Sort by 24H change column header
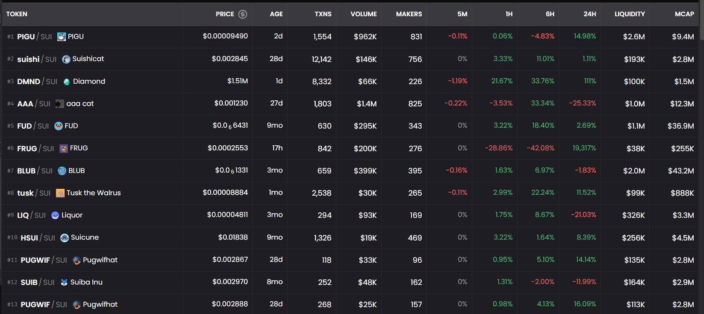Screen dimensions: 704x314 coord(589,14)
